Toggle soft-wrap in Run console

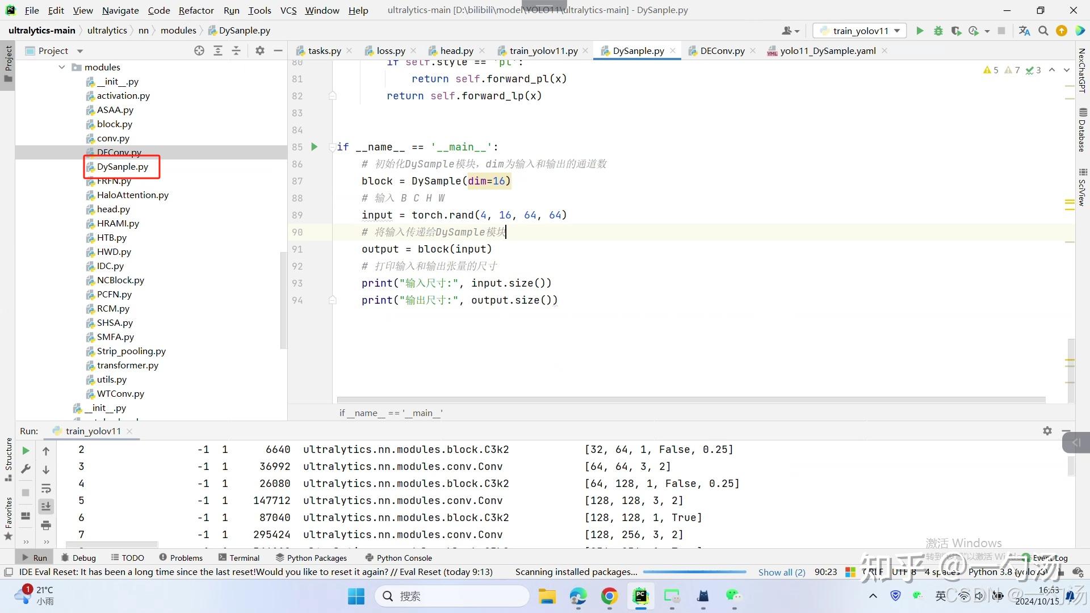(x=46, y=488)
